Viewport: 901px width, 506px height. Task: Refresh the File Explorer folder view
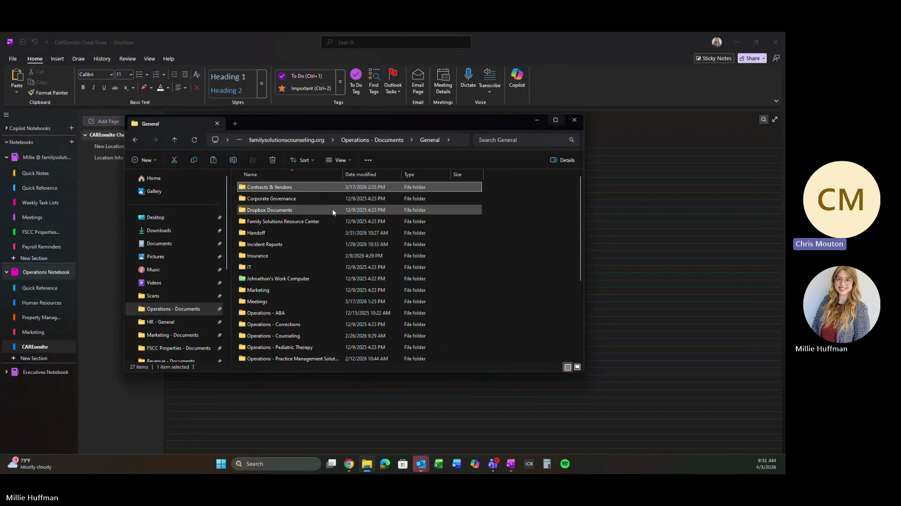point(194,140)
